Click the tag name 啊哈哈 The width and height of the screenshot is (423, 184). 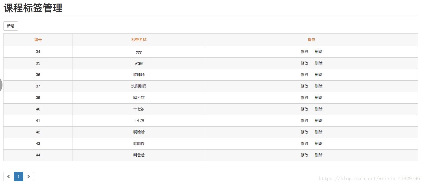139,132
